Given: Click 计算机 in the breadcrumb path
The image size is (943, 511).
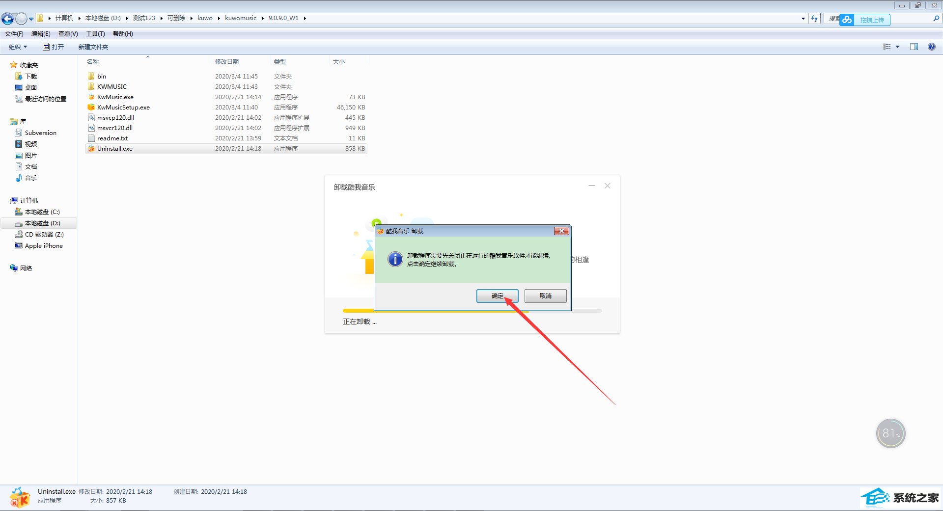Looking at the screenshot, I should [64, 18].
